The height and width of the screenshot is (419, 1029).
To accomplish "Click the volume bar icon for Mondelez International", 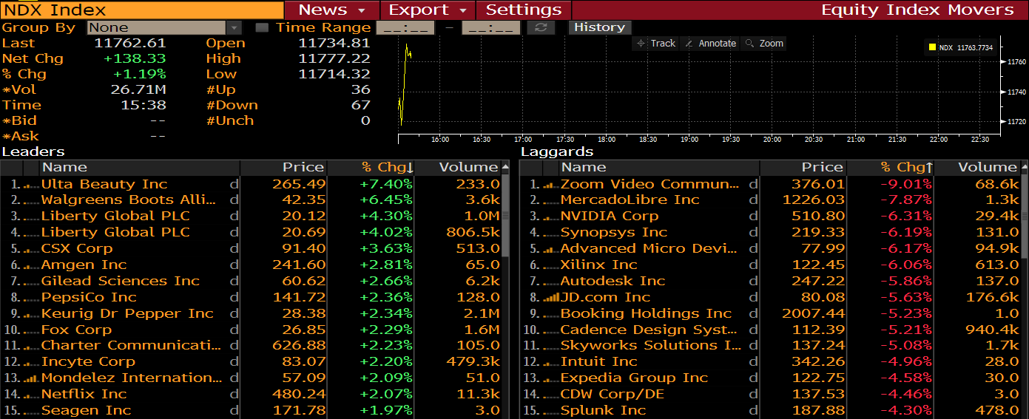I will click(x=31, y=378).
